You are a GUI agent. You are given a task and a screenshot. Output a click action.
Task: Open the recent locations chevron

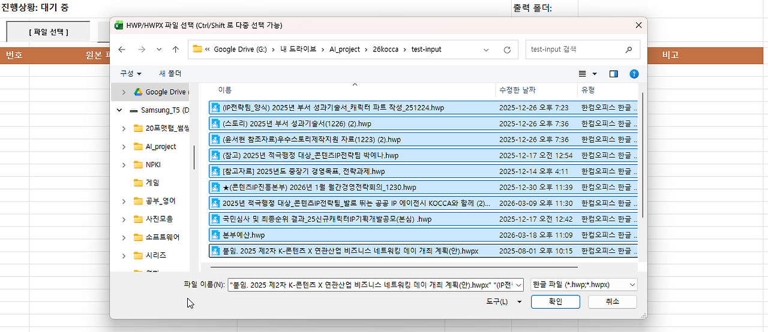[x=159, y=50]
